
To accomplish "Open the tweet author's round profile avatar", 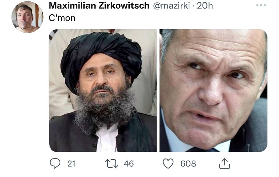I will coord(27,17).
